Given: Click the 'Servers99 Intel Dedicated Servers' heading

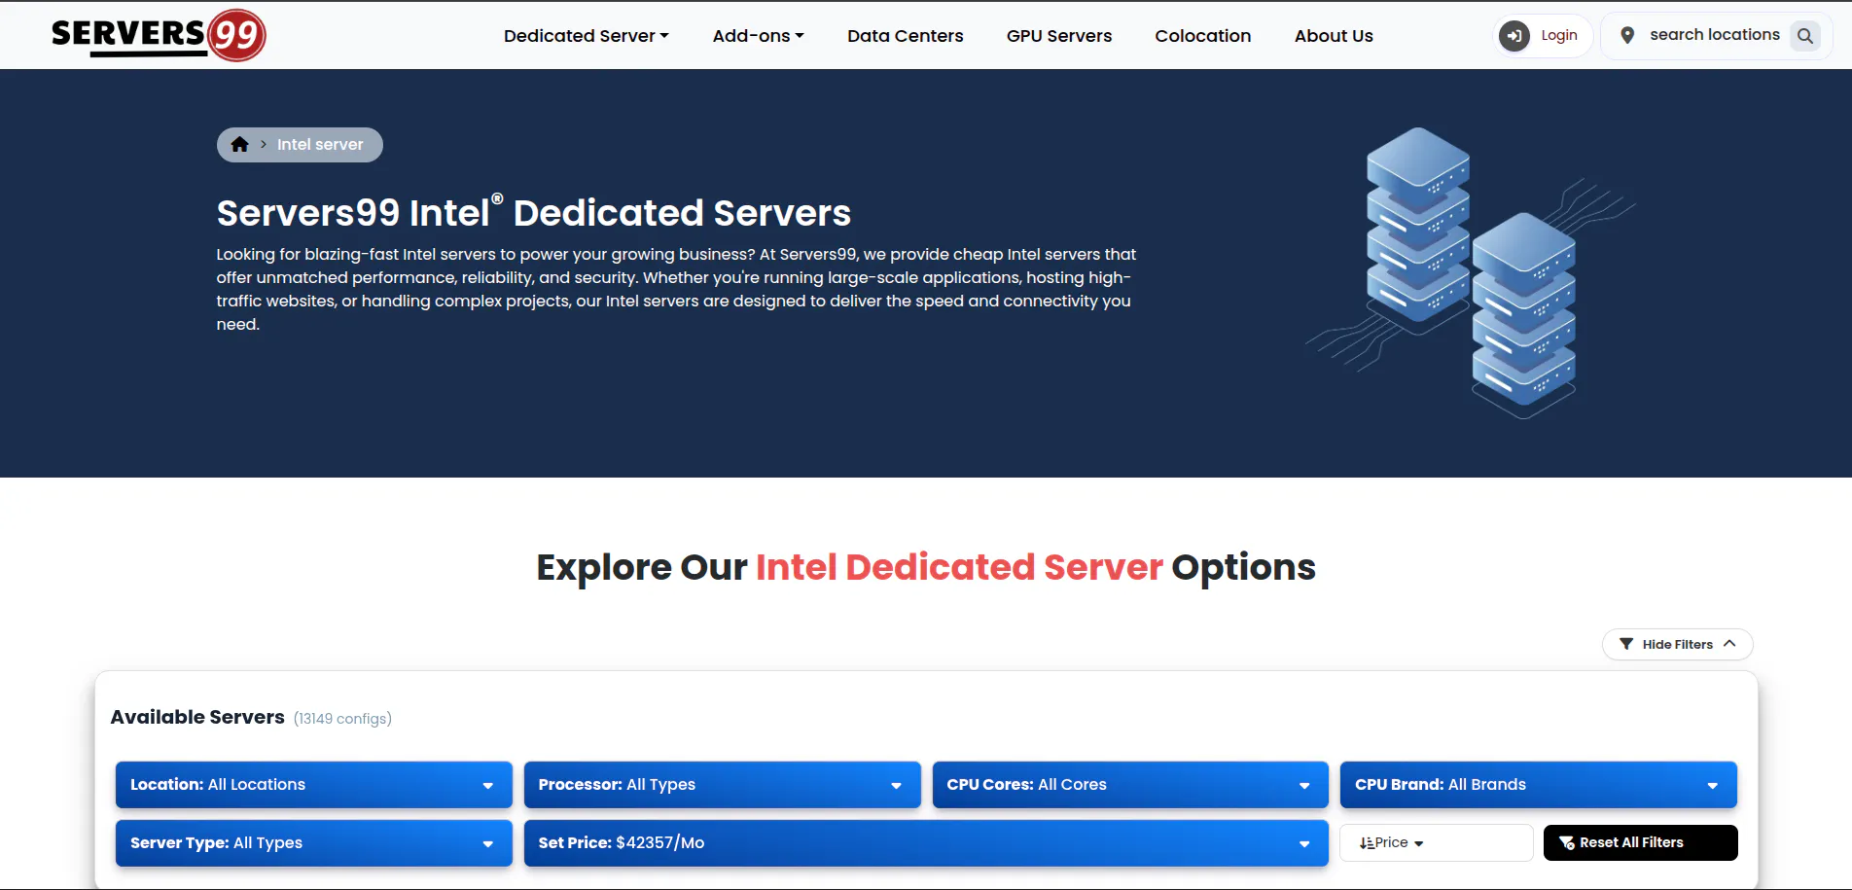Looking at the screenshot, I should [534, 211].
